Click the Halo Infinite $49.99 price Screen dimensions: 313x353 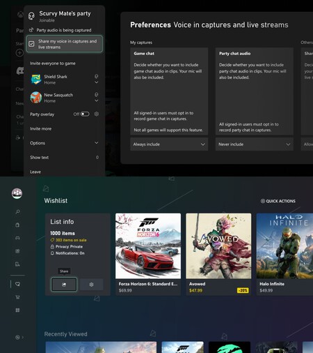[x=266, y=290]
